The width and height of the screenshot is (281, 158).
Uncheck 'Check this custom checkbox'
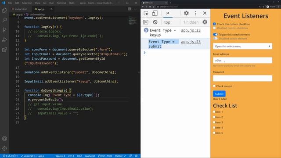214,24
